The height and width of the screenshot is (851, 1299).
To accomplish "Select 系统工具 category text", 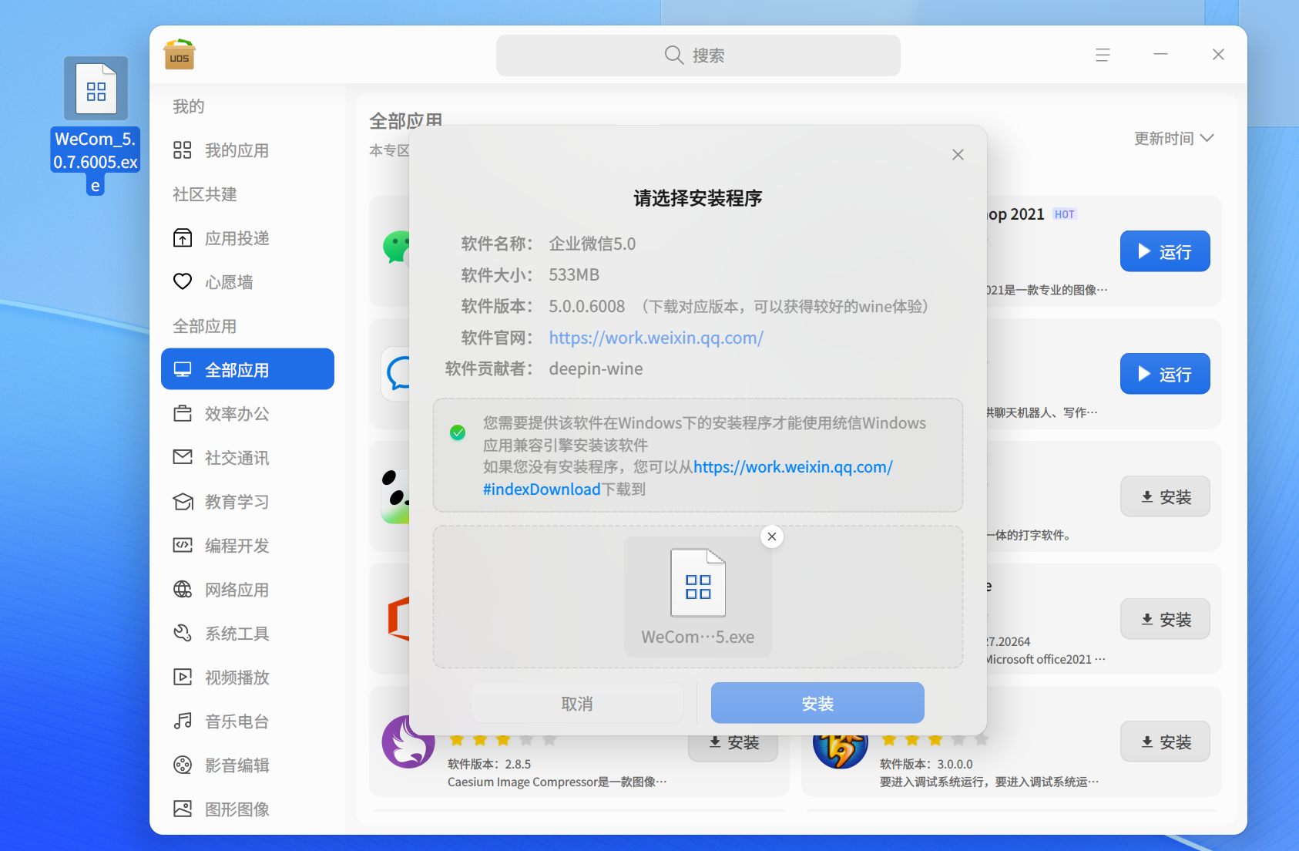I will pyautogui.click(x=237, y=634).
